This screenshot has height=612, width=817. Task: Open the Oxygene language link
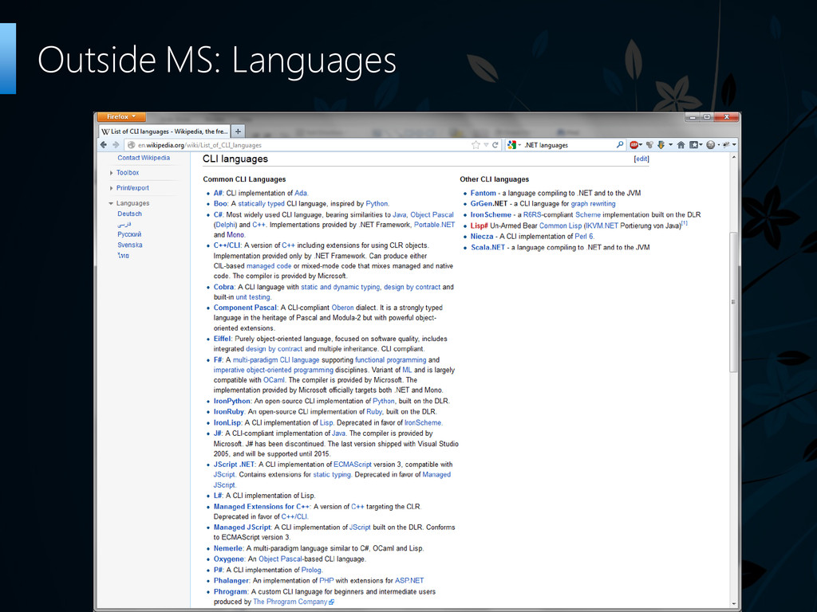click(229, 559)
